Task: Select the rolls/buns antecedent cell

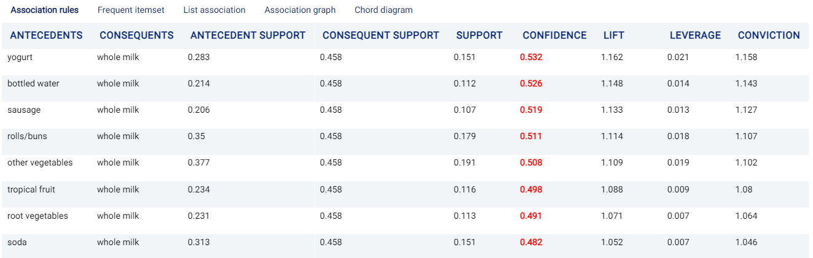Action: tap(25, 136)
